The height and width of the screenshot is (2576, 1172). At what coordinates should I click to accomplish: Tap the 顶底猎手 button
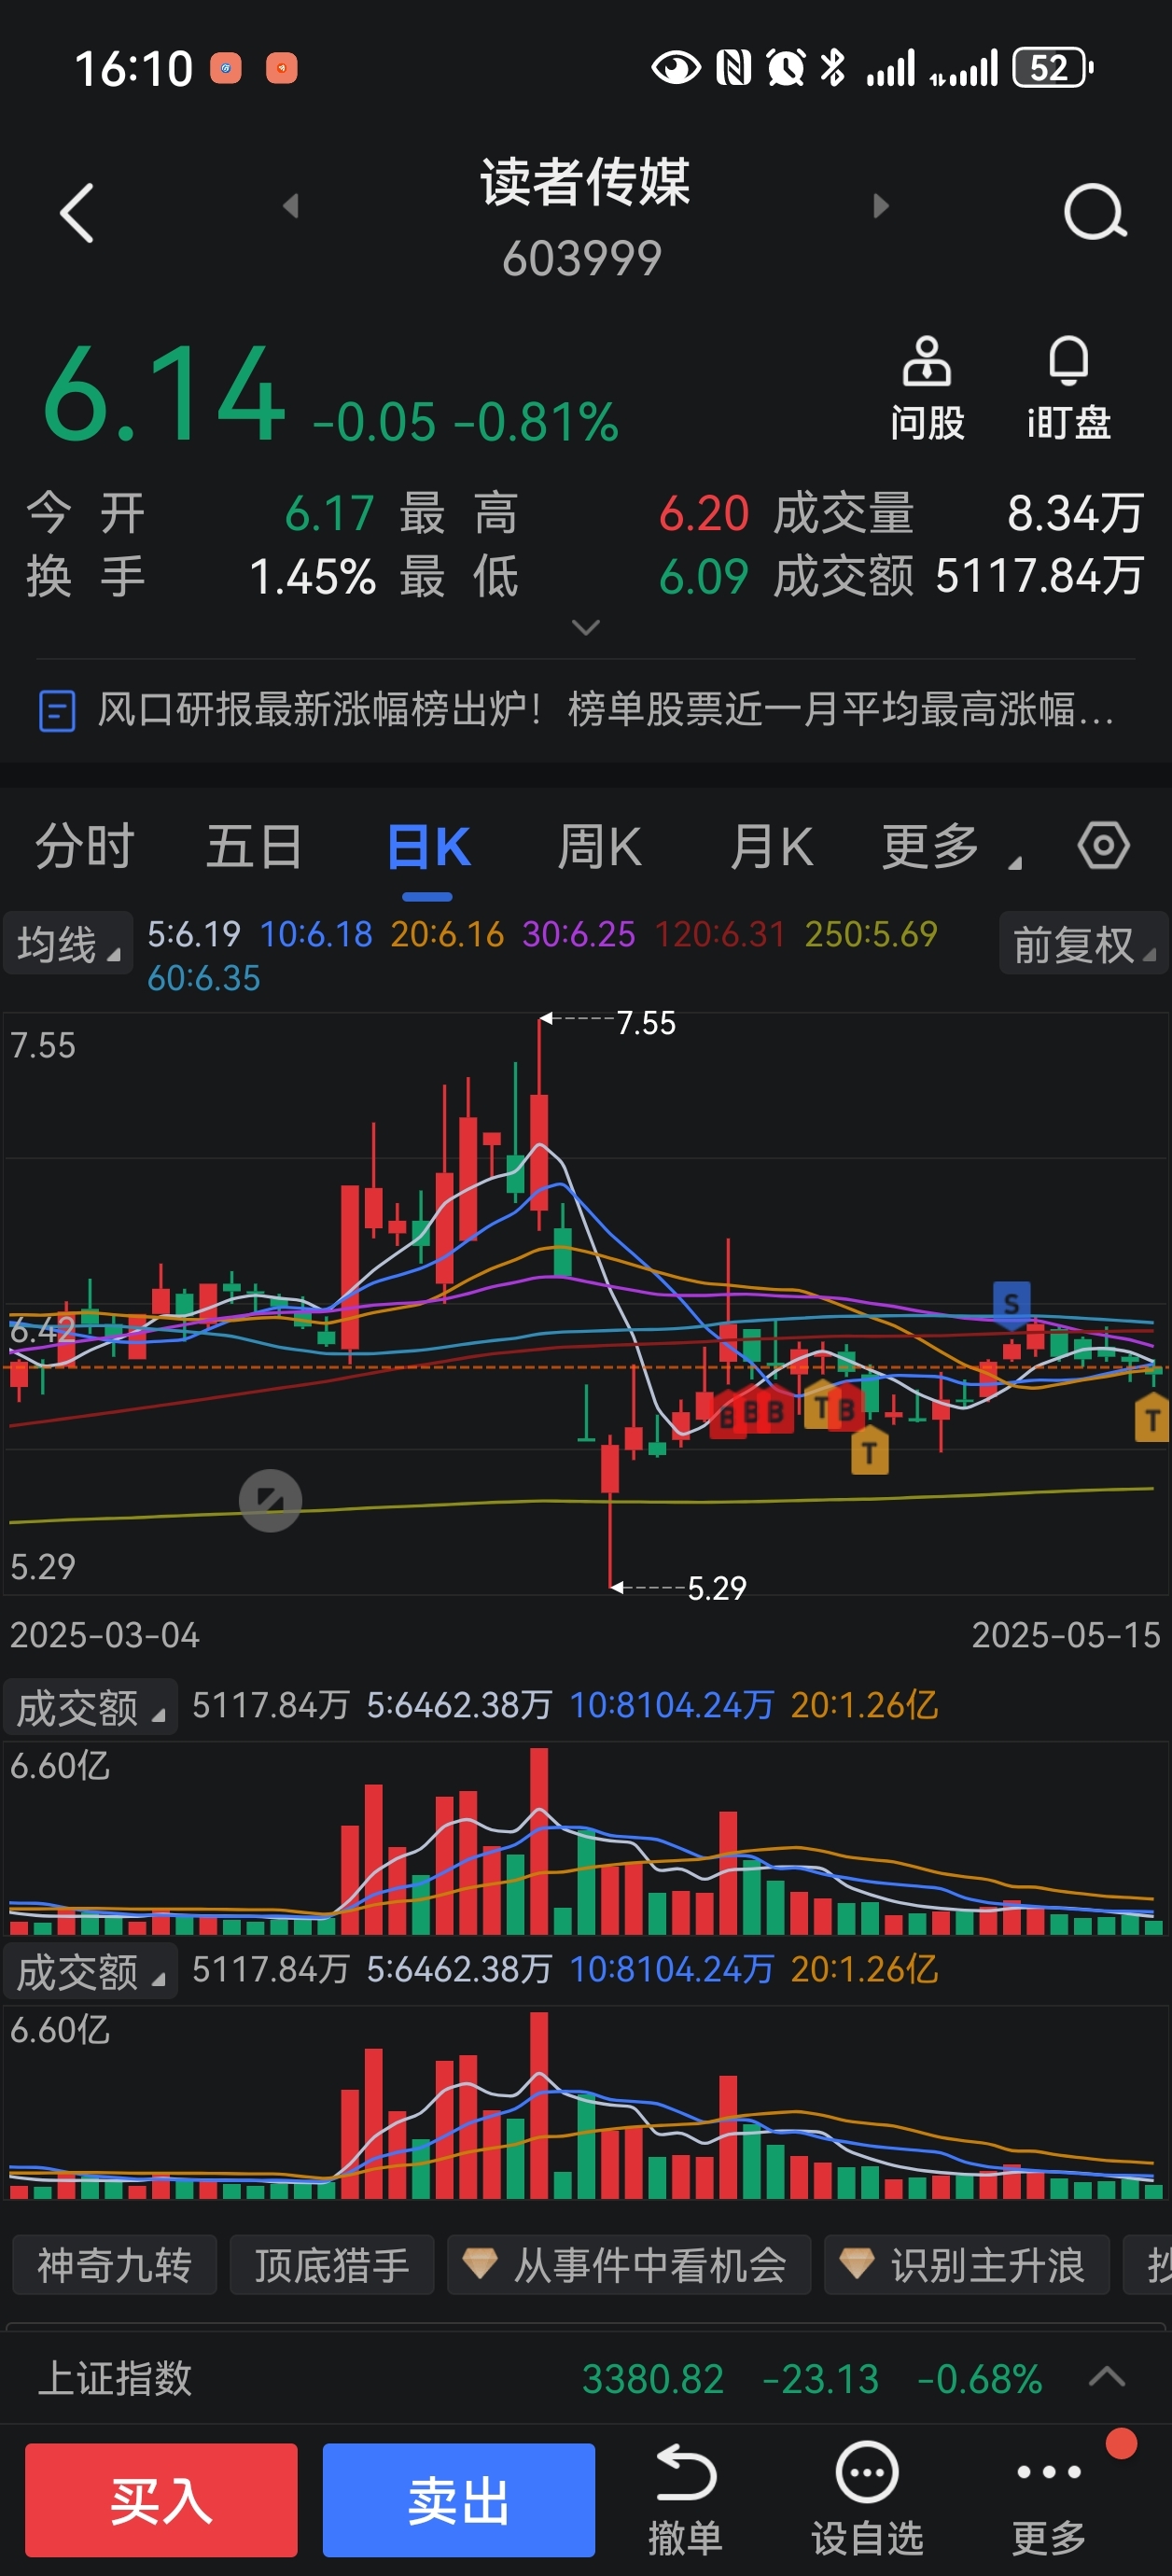click(332, 2264)
